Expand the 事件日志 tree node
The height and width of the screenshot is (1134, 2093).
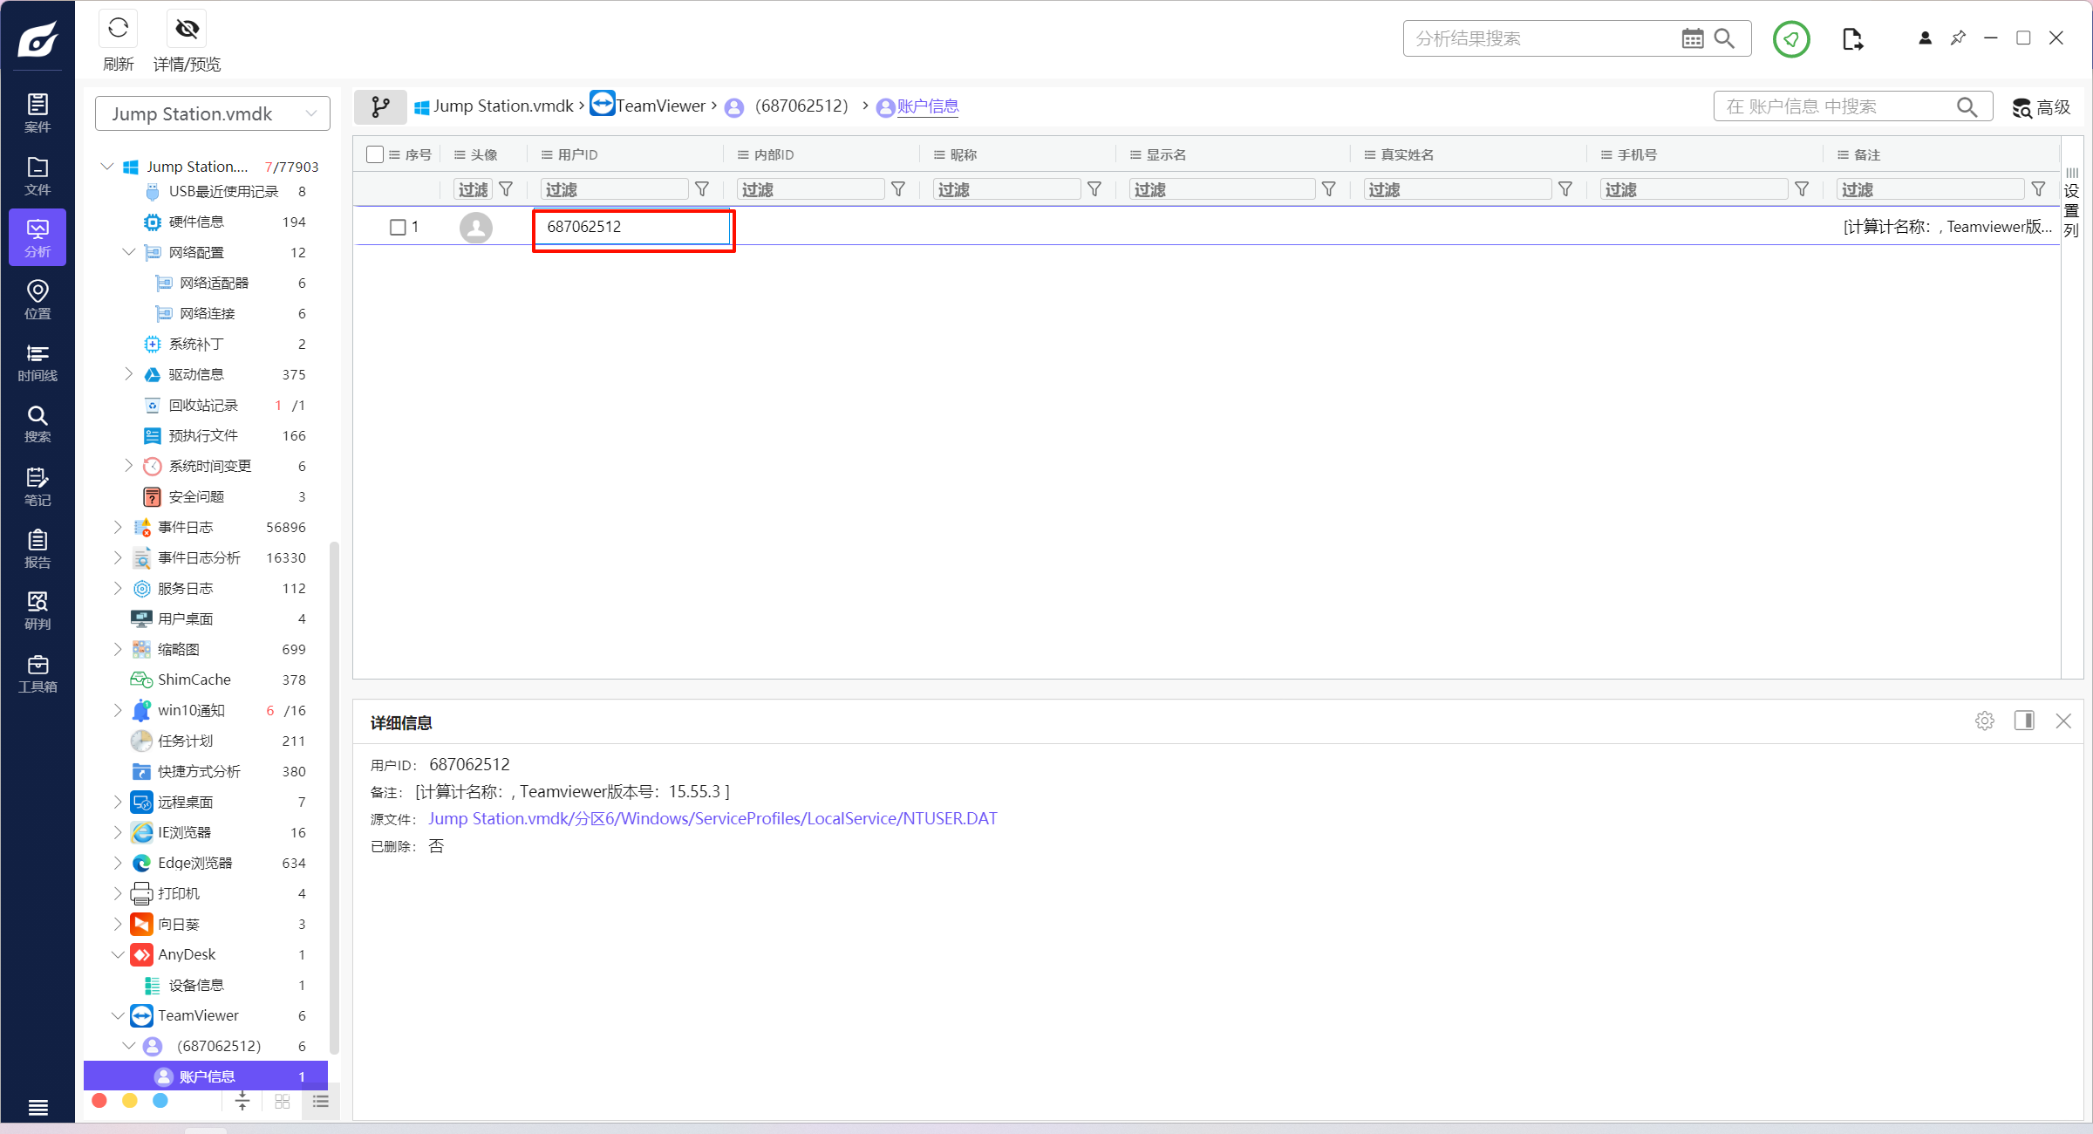point(118,527)
